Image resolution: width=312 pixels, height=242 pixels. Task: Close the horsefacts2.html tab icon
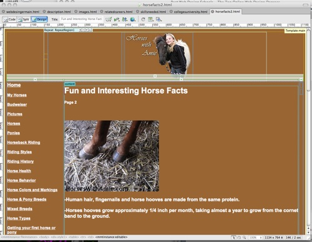coord(213,11)
